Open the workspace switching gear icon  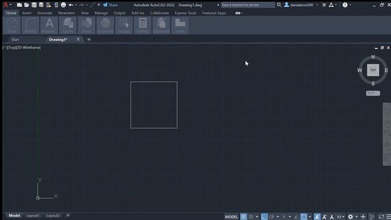click(350, 217)
